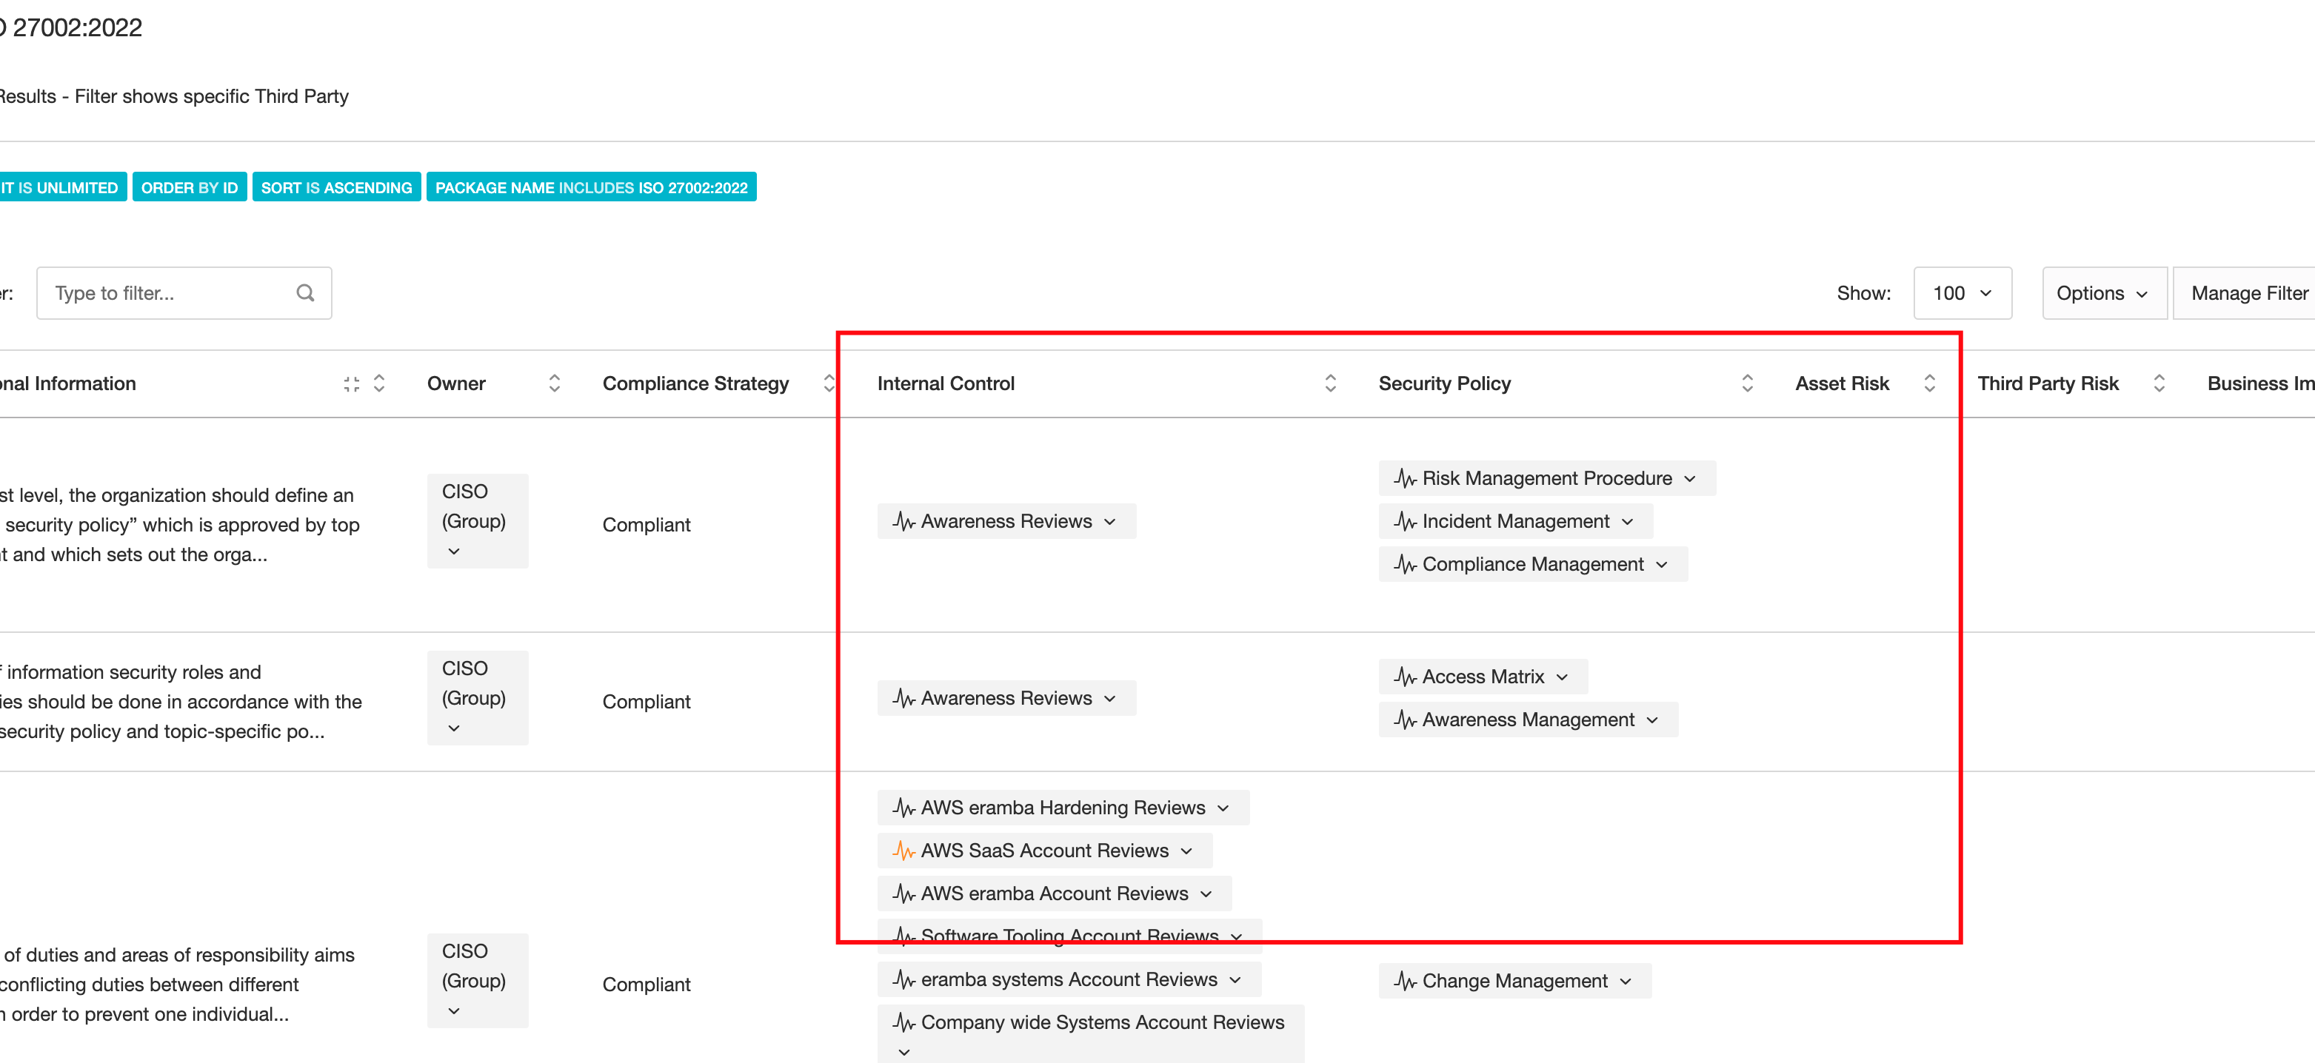Click the PACKAGE NAME INCLUDES ISO 27002:2022 filter tag

pos(590,187)
